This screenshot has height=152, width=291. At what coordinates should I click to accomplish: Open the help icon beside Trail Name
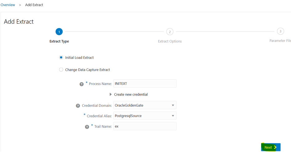(x=87, y=127)
